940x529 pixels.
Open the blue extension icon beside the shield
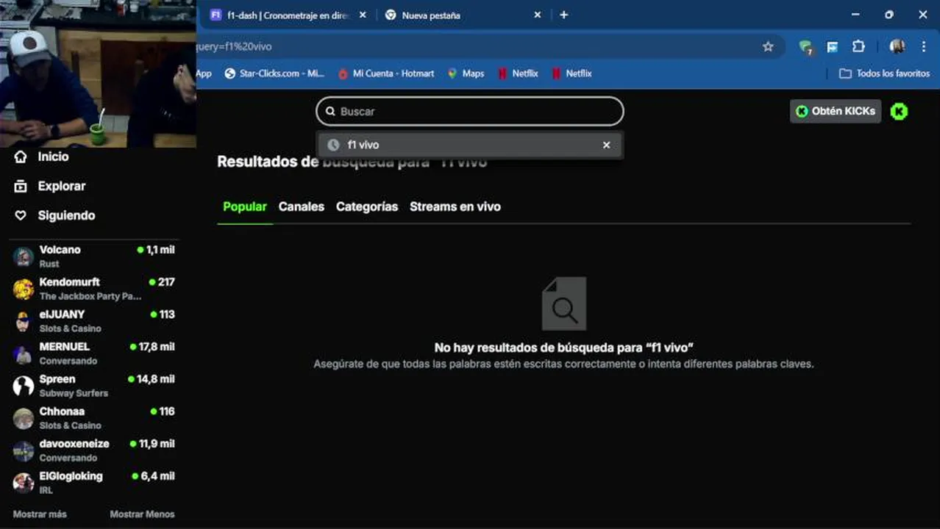833,47
